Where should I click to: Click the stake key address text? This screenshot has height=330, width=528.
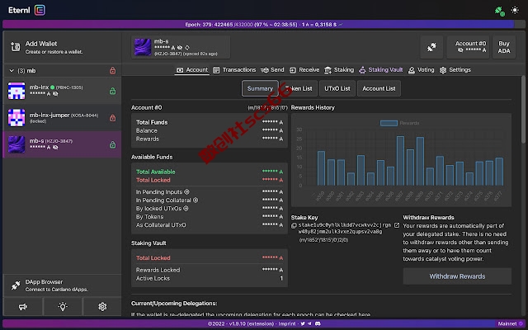tap(345, 229)
